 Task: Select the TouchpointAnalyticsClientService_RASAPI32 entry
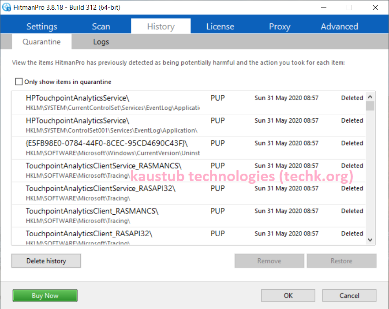coord(189,193)
